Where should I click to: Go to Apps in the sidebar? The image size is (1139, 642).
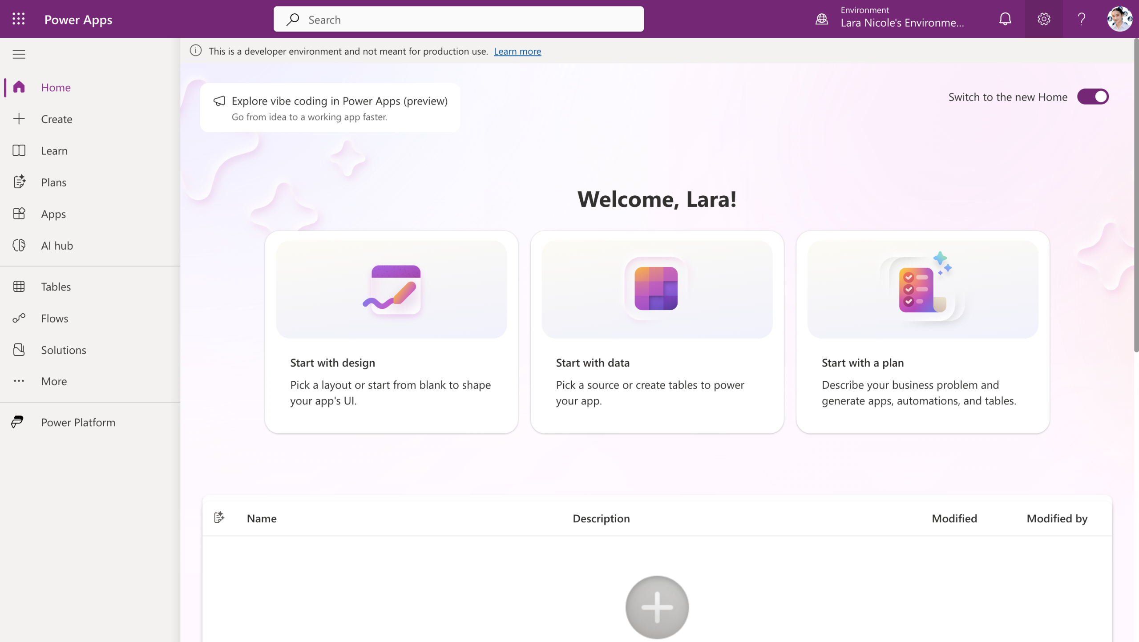(53, 214)
